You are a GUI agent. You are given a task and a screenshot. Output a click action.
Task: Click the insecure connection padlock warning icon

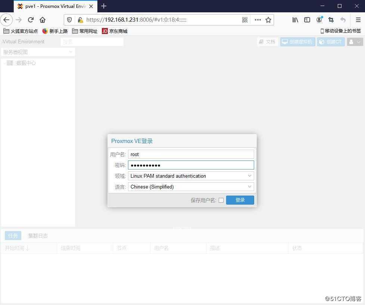coord(80,20)
